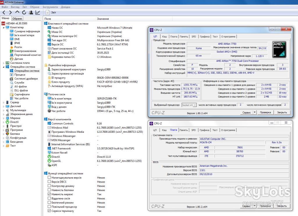This screenshot has height=216, width=298.
Task: Switch to SPD tab in upper CPU-Z
Action: coord(194,36)
